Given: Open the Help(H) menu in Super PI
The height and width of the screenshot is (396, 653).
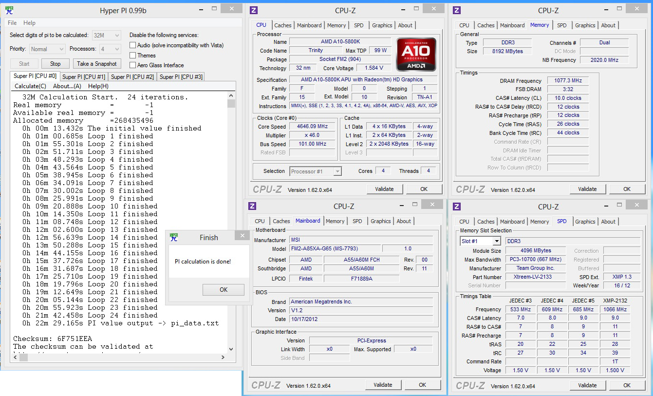Looking at the screenshot, I should (x=98, y=86).
